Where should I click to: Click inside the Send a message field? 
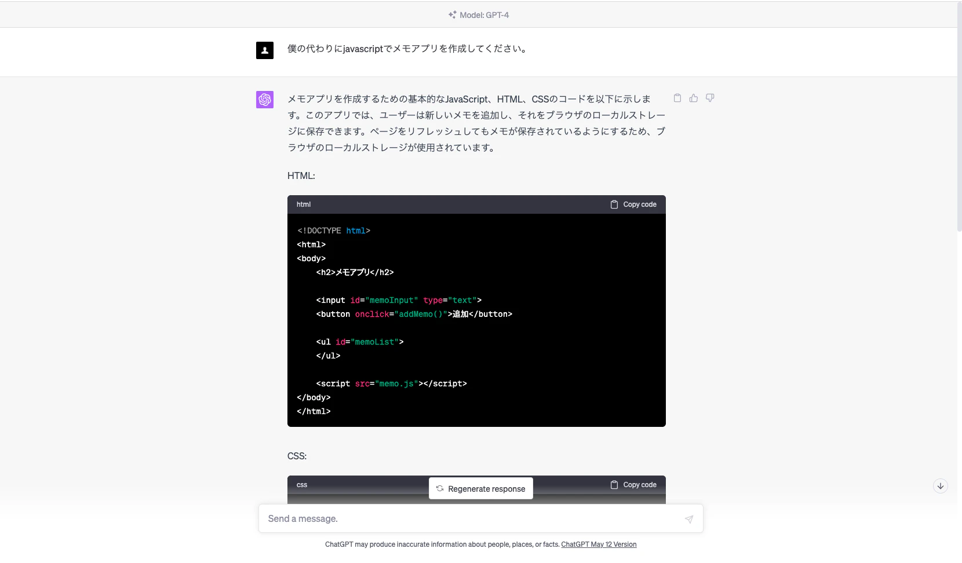[406, 518]
